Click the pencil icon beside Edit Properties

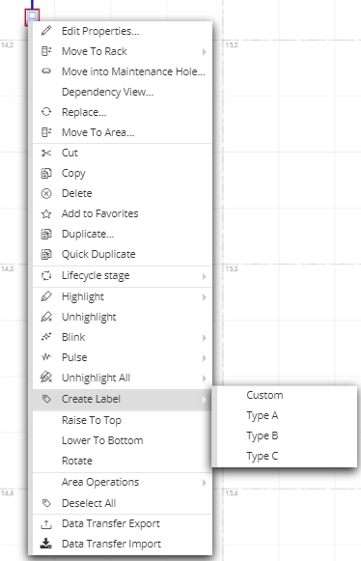pyautogui.click(x=46, y=31)
